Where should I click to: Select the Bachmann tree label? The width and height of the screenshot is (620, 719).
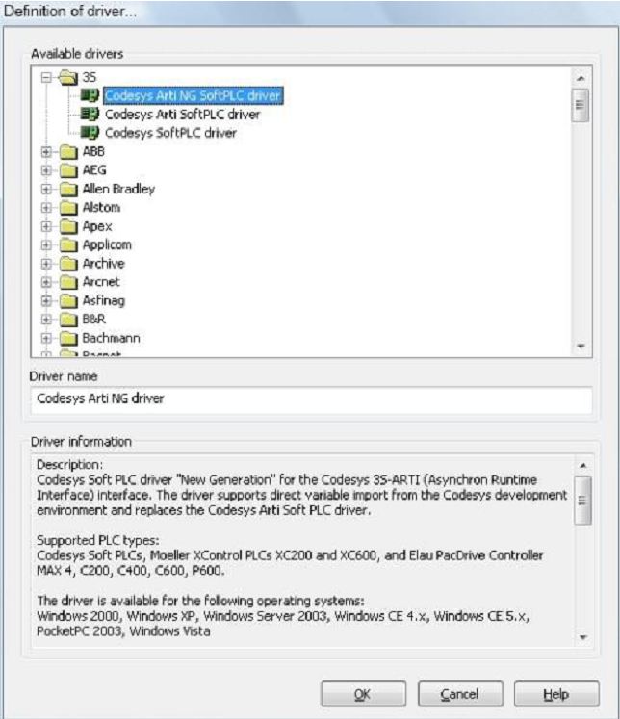(111, 339)
